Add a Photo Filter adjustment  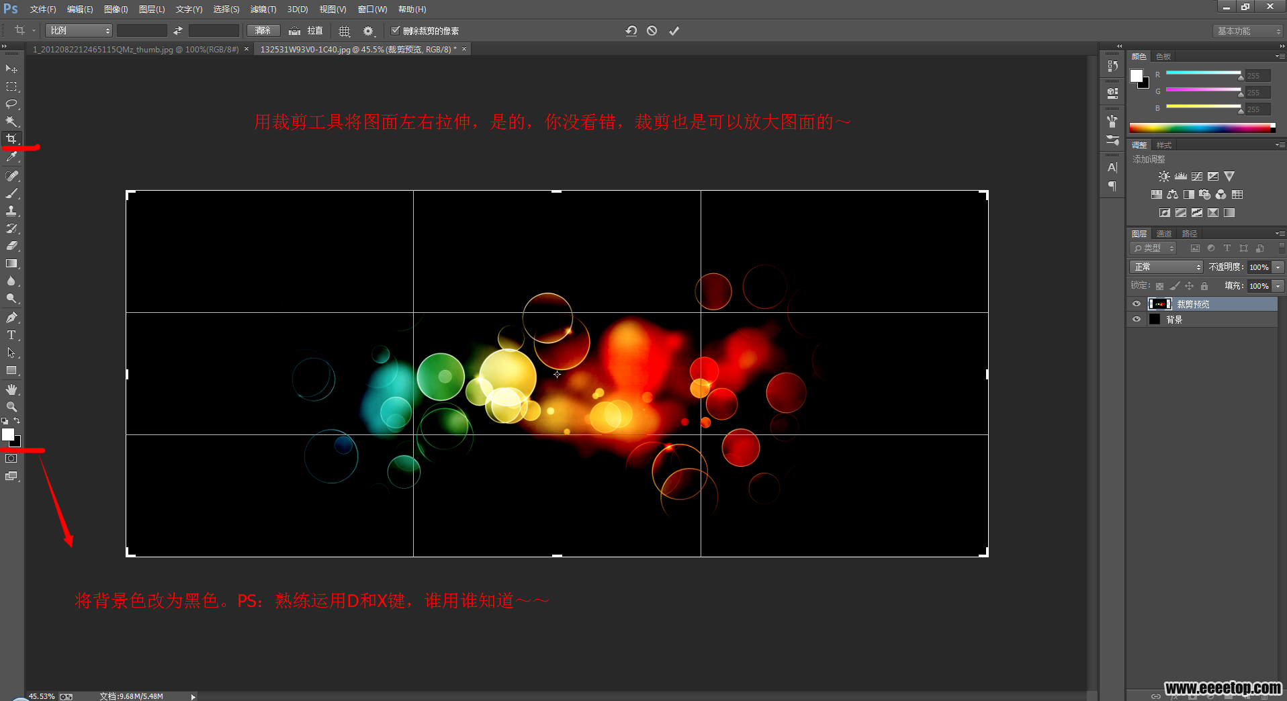(x=1204, y=195)
